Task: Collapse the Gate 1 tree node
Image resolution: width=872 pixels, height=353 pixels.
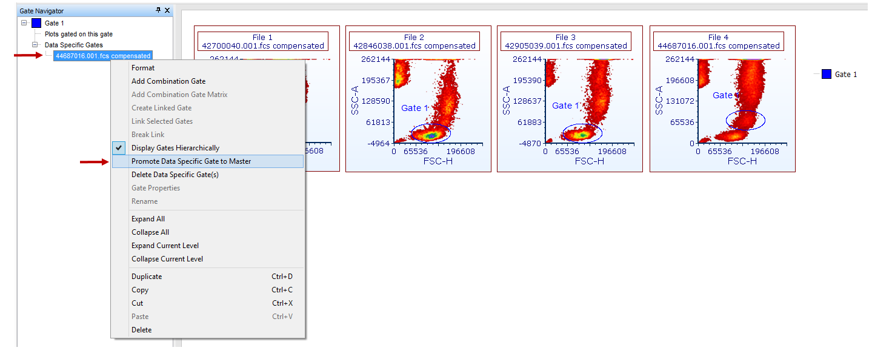Action: coord(24,23)
